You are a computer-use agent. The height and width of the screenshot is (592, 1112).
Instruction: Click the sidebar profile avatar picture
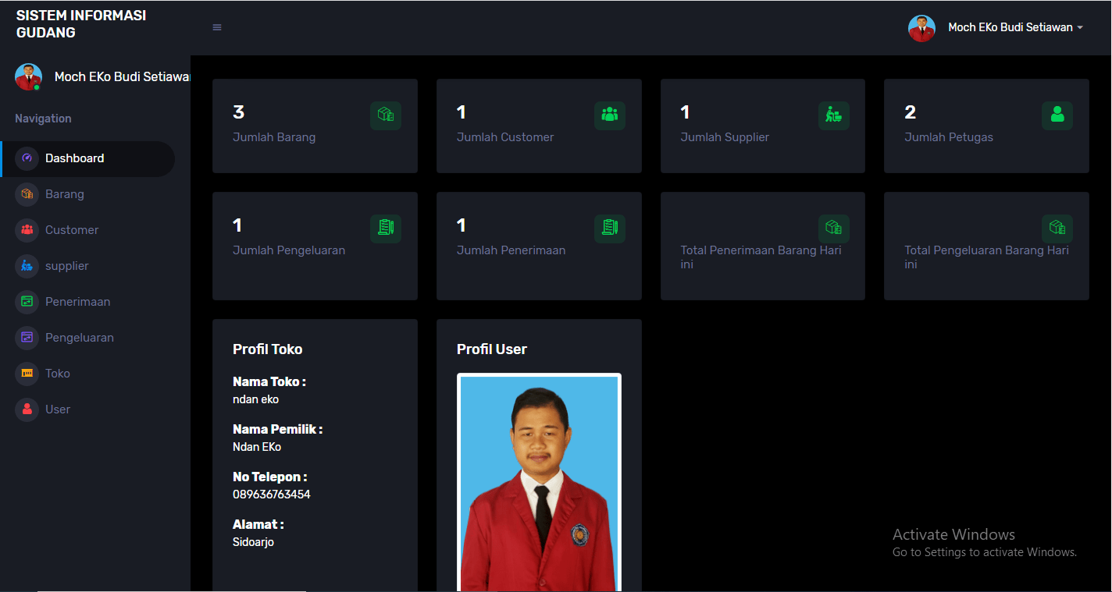pyautogui.click(x=29, y=77)
